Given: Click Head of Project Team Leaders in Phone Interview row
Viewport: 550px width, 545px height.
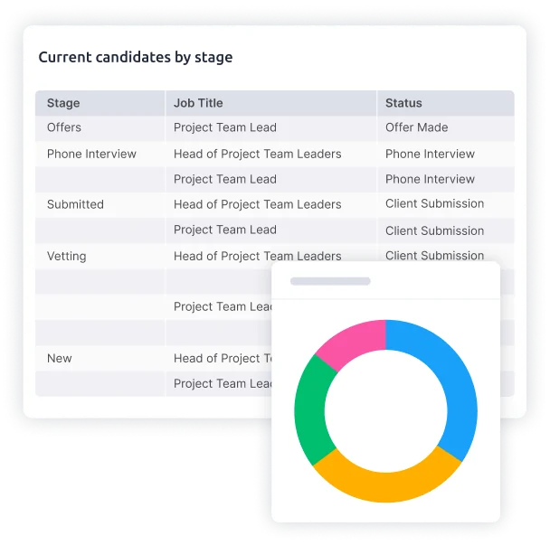Looking at the screenshot, I should click(258, 154).
